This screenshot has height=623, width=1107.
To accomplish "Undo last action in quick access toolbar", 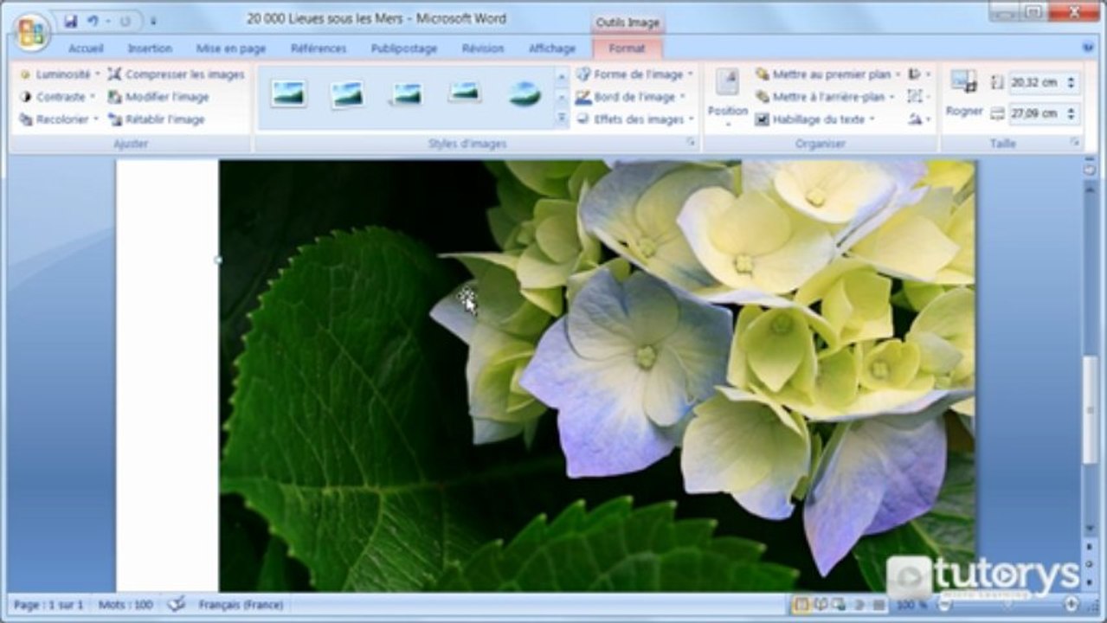I will (93, 21).
